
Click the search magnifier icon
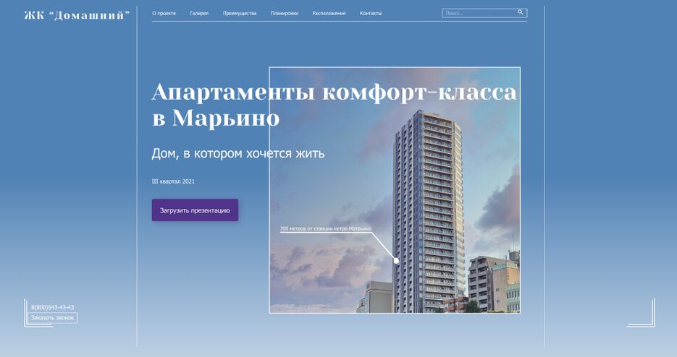(x=520, y=12)
